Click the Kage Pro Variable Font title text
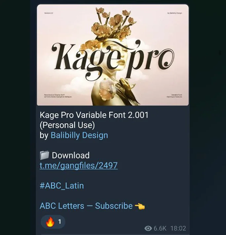226x235 pixels. tap(94, 115)
